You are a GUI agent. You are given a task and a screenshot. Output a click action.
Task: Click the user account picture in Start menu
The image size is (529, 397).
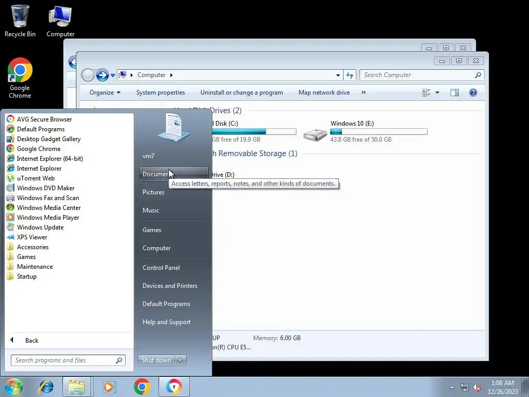coord(174,127)
